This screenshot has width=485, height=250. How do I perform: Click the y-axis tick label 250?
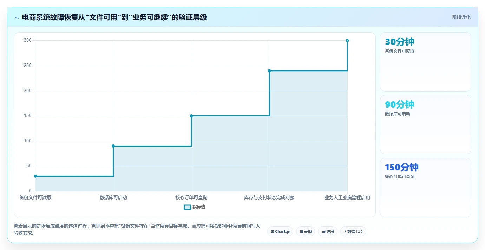tap(28, 66)
